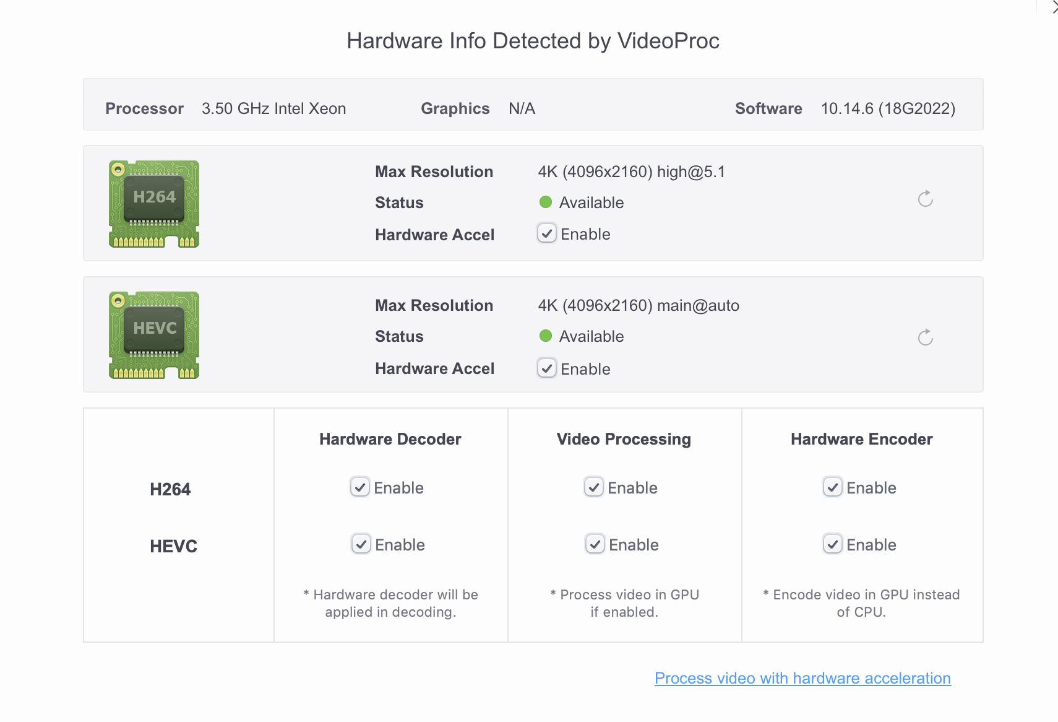Toggle H264 Hardware Accel Enable checkbox
The height and width of the screenshot is (722, 1058).
click(547, 234)
